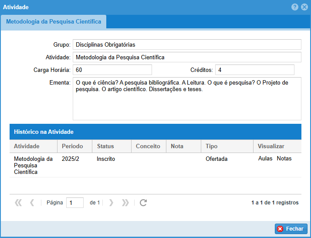Sort by Status column header
Screen dimensions: 311x238
point(105,146)
